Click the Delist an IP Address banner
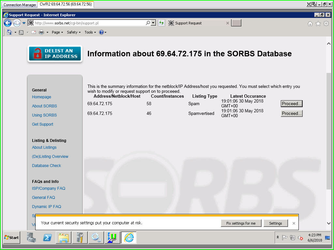The image size is (334, 250). point(55,54)
